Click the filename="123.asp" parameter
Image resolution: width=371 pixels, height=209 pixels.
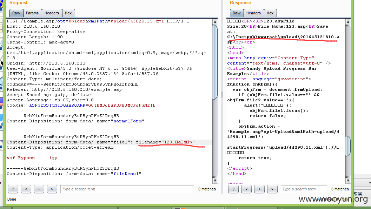165,142
